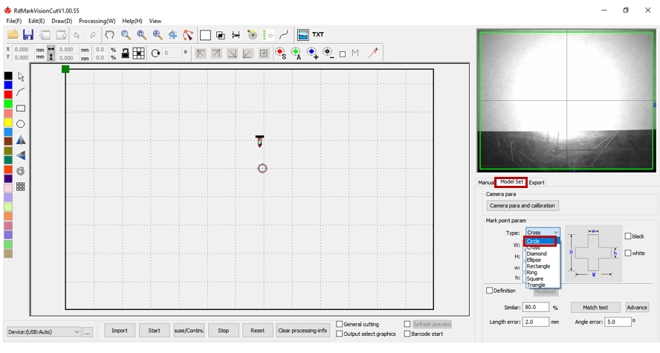
Task: Select the ellipse draw tool
Action: tap(21, 123)
